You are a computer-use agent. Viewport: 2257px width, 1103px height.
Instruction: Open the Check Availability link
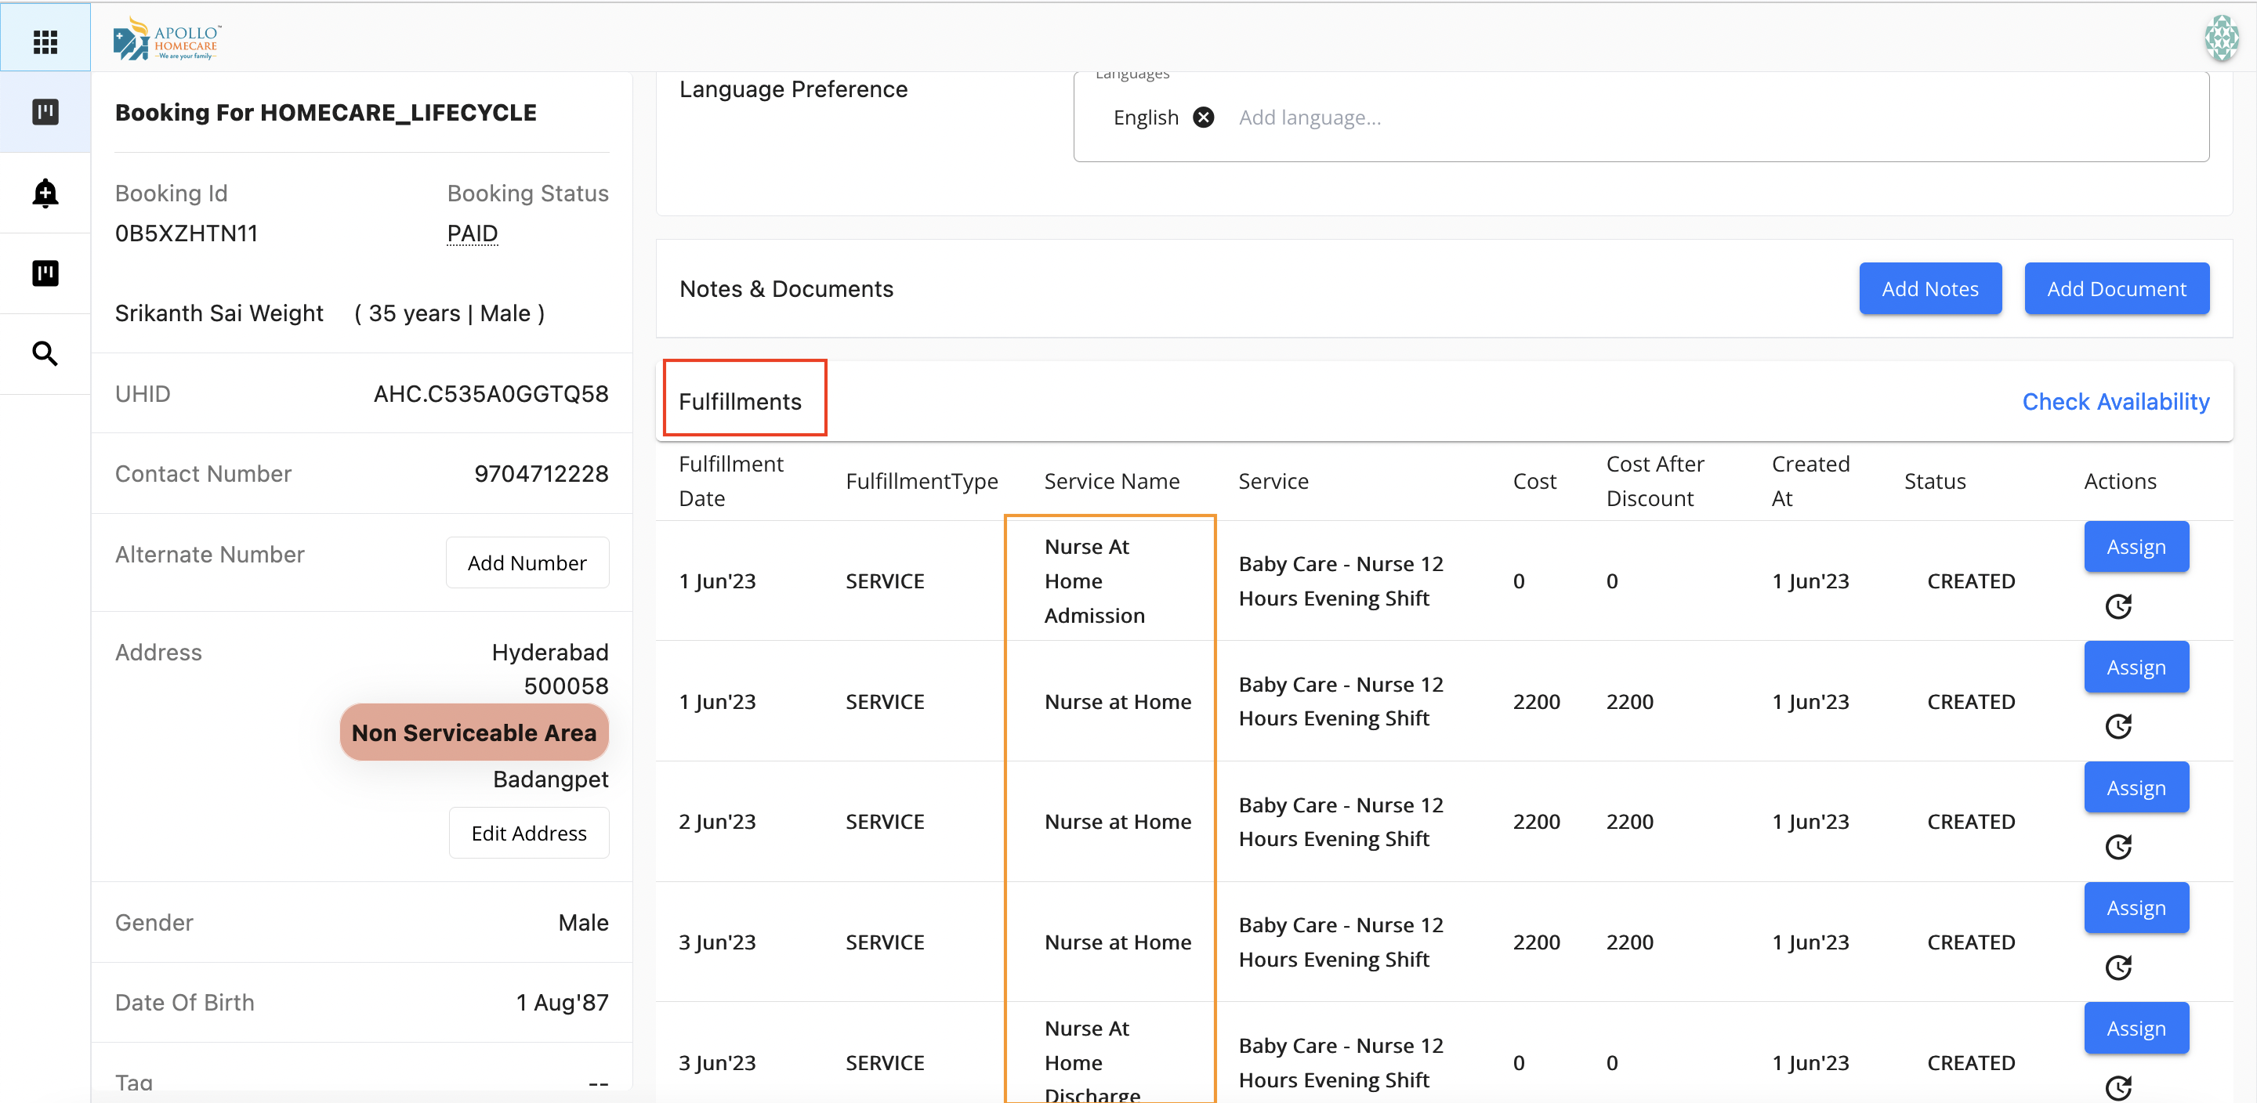(2115, 401)
